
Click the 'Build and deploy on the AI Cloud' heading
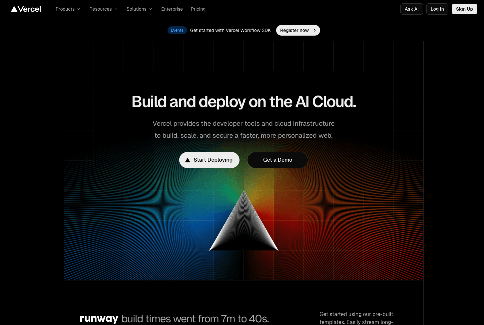coord(244,102)
